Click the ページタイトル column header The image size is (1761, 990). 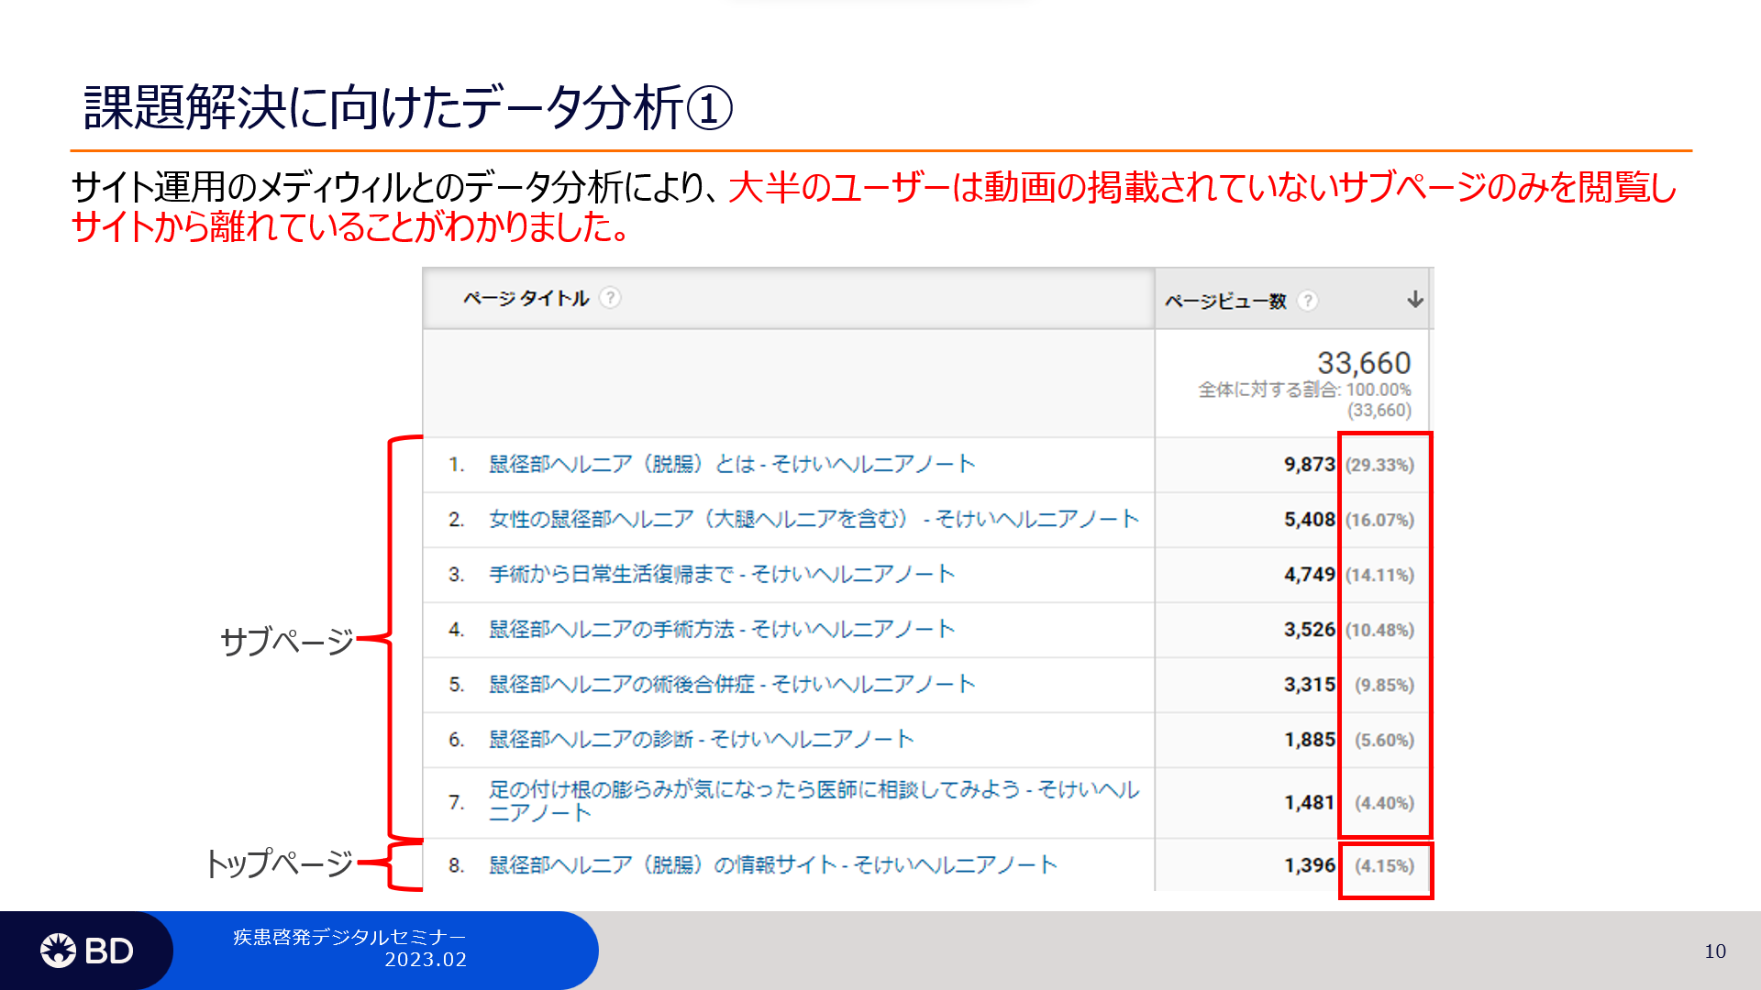pos(526,298)
